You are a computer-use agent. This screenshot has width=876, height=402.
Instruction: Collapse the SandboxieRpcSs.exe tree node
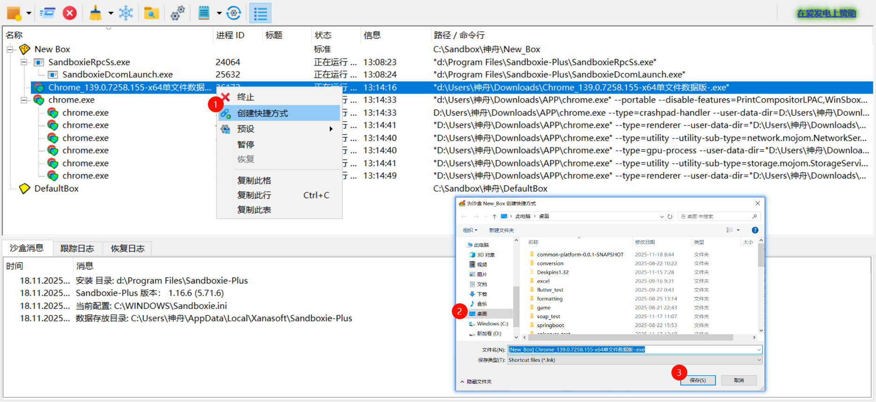coord(24,62)
